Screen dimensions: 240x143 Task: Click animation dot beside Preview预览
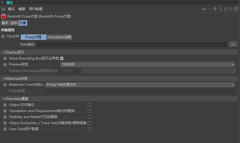coord(5,65)
